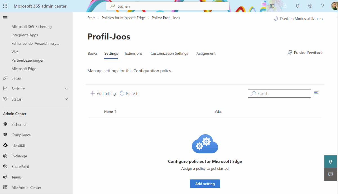Click the SharePoint admin center icon
338x194 pixels.
(6, 166)
